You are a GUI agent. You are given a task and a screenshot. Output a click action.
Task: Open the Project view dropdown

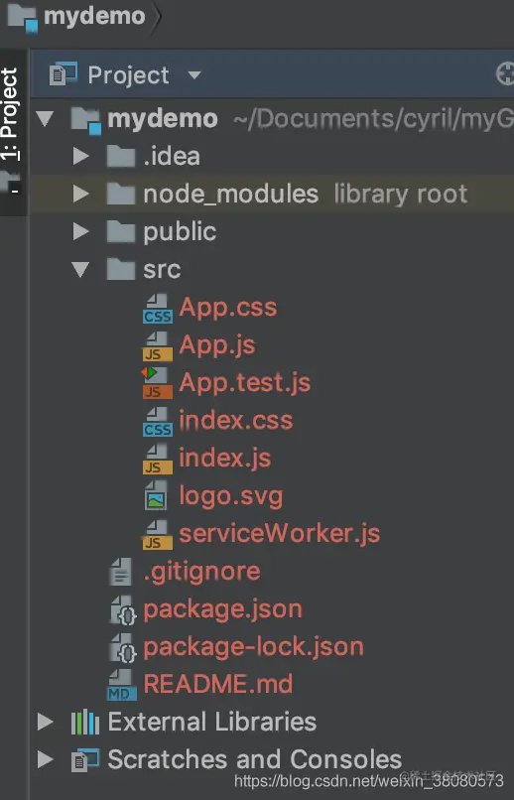194,75
